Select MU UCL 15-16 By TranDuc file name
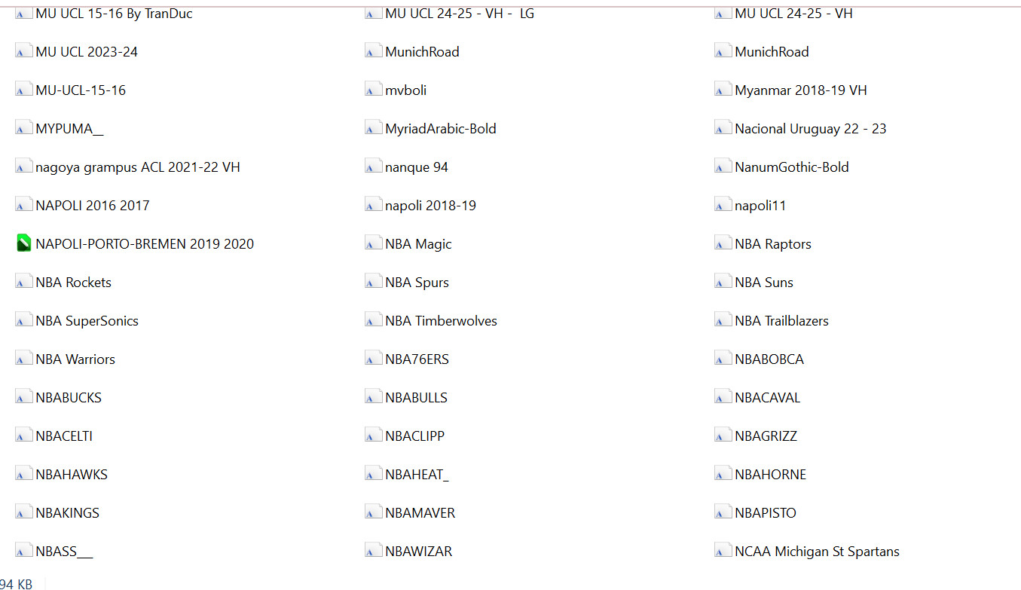The image size is (1021, 590). 114,13
